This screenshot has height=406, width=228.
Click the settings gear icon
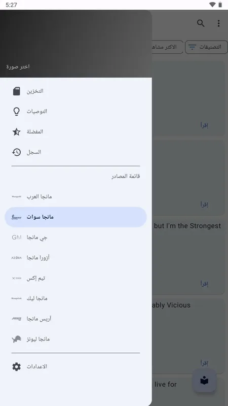pos(17,366)
